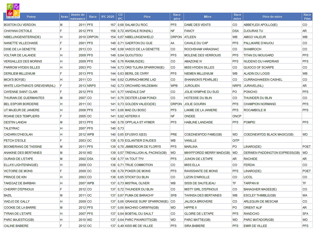This screenshot has width=314, height=231.
Task: Click sire ANYDALE RON(NL)
Action: pos(139,31)
